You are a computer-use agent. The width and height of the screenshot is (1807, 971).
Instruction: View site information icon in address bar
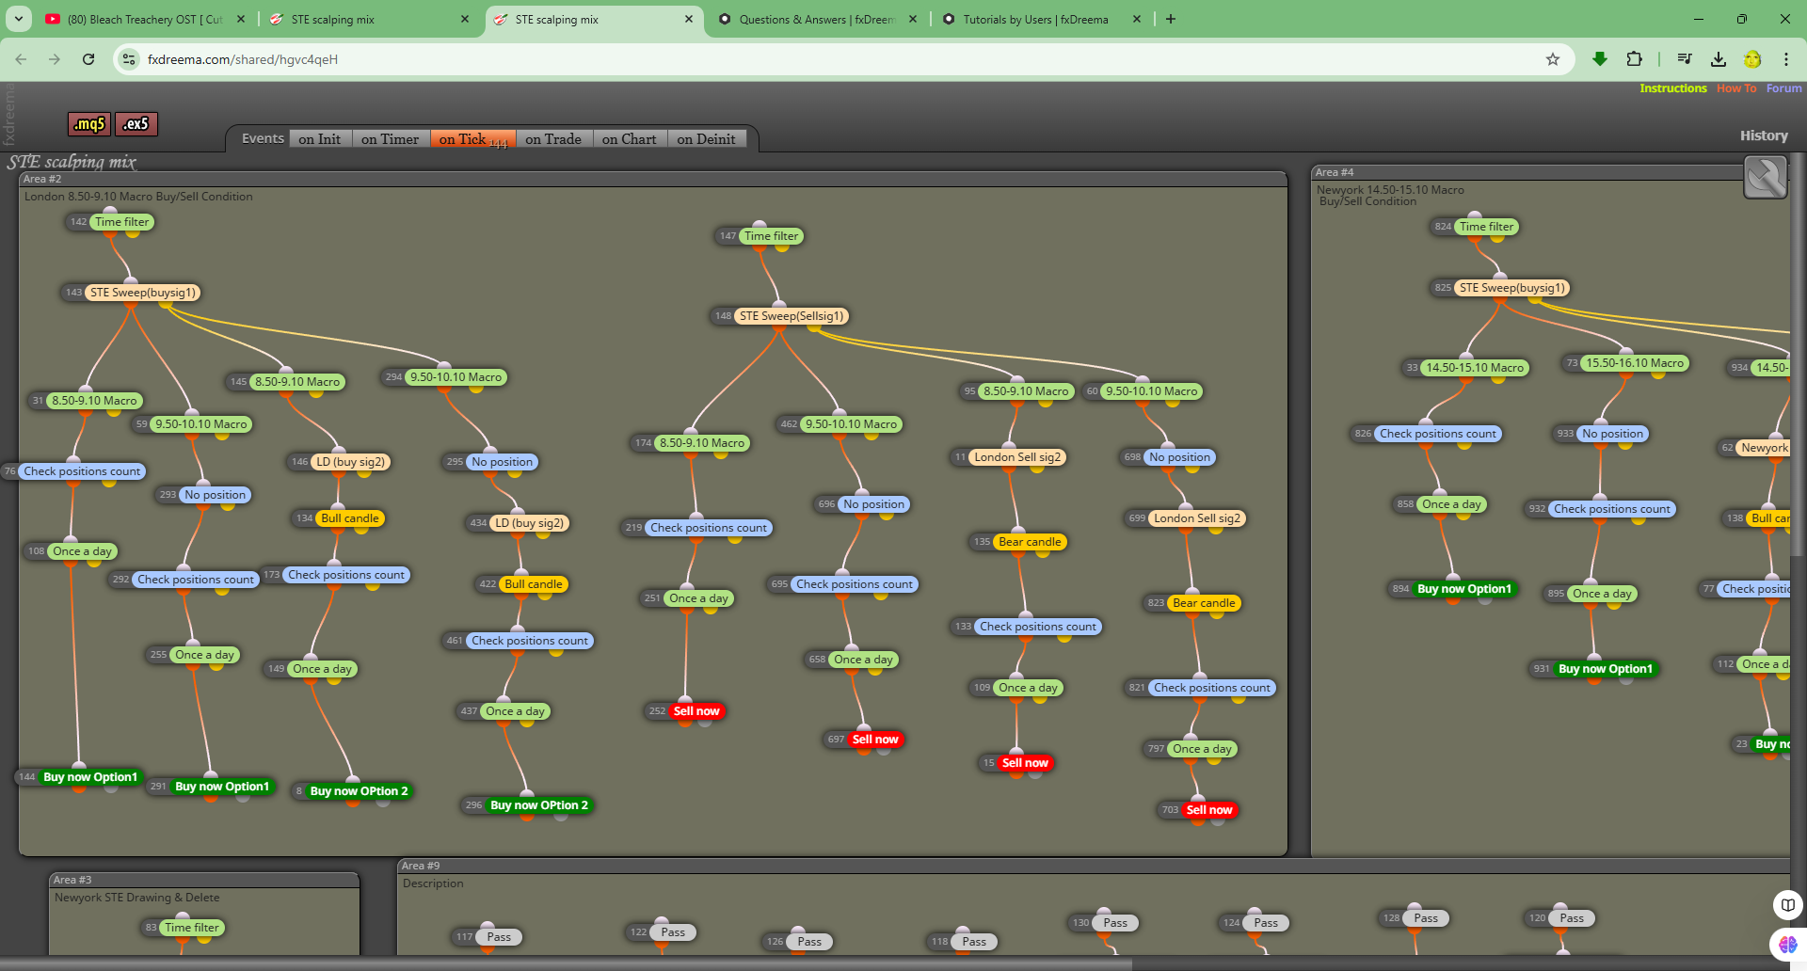pos(130,59)
